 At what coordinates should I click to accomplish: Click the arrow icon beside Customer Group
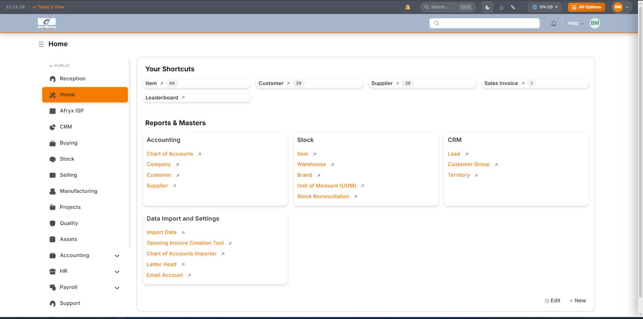coord(496,165)
